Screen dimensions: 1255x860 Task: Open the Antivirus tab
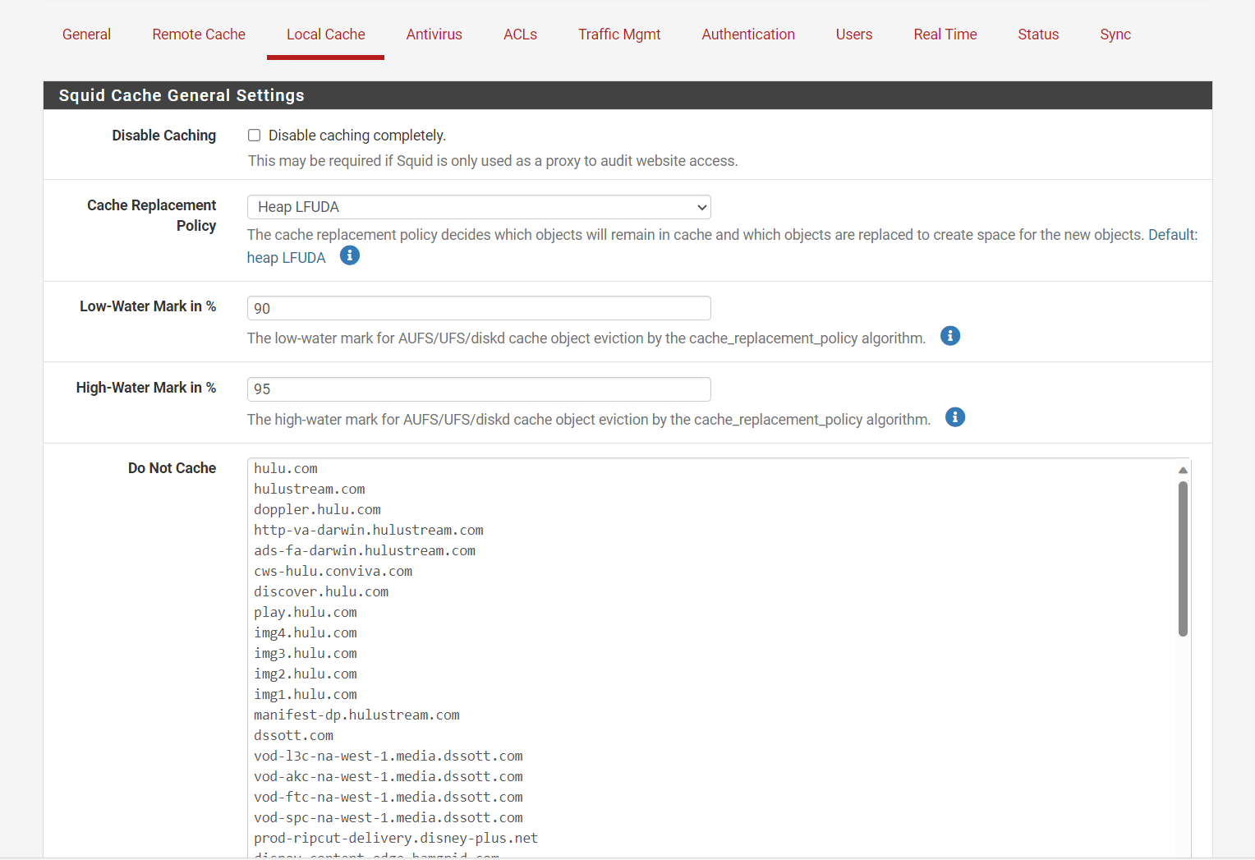click(434, 34)
